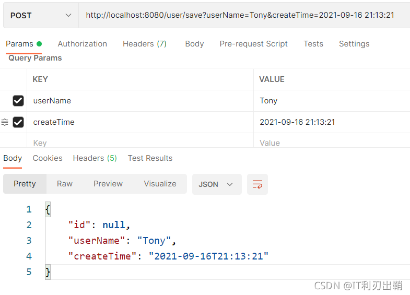
Task: Select the Preview response view
Action: (x=108, y=184)
